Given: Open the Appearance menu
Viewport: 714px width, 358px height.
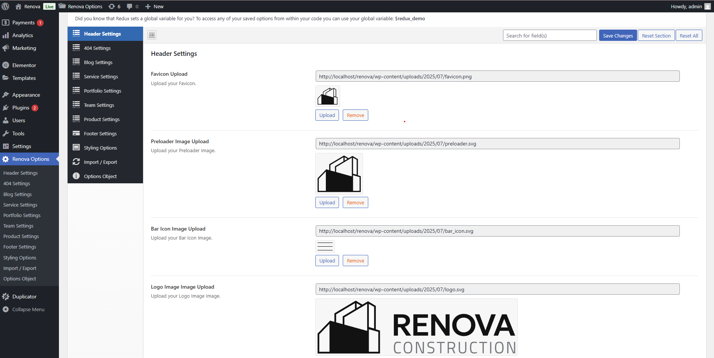Looking at the screenshot, I should tap(26, 95).
